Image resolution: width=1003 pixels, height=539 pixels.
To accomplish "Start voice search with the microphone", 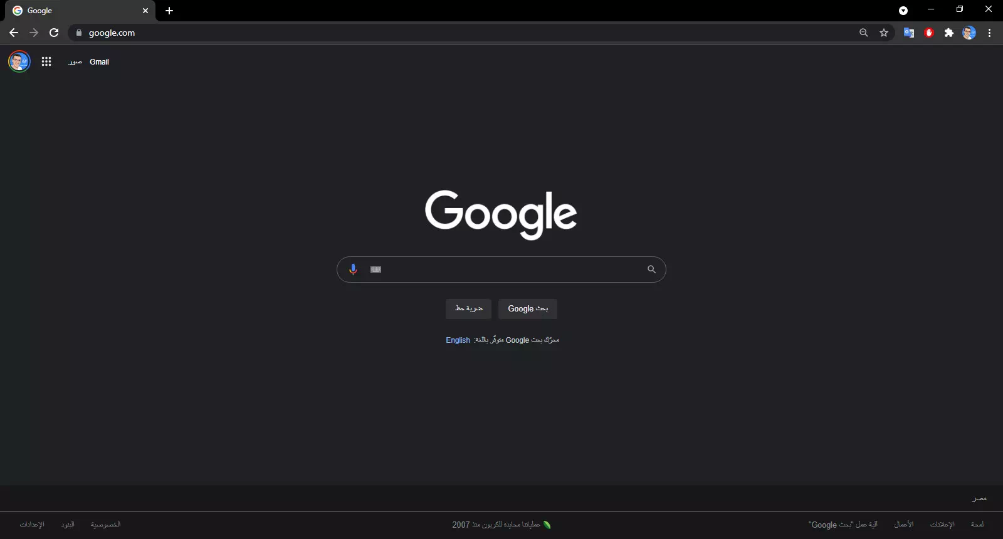I will click(353, 269).
